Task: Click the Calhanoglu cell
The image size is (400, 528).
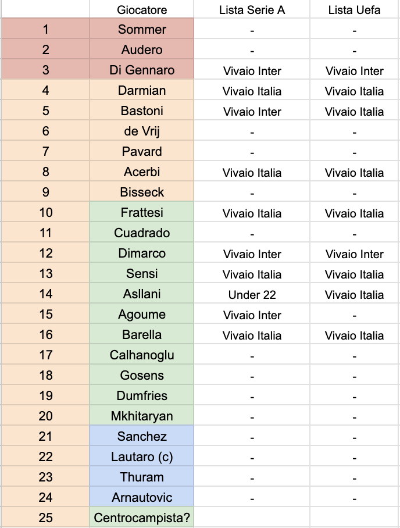Action: click(141, 355)
